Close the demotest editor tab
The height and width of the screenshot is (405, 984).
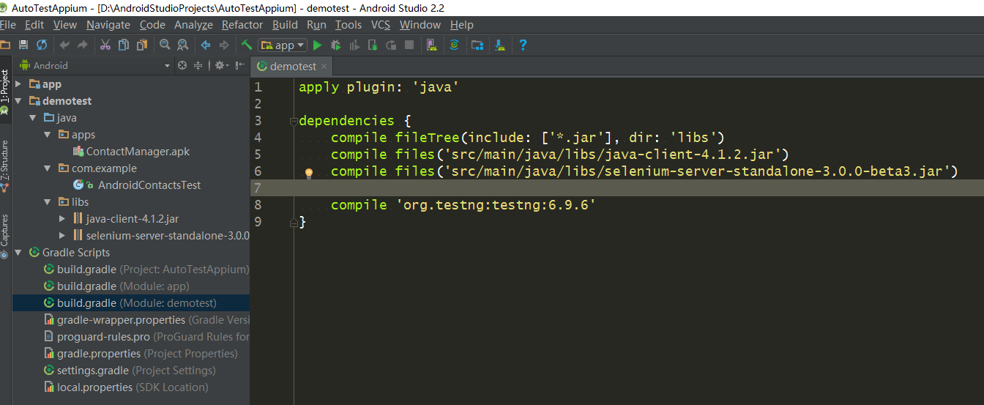(x=324, y=66)
